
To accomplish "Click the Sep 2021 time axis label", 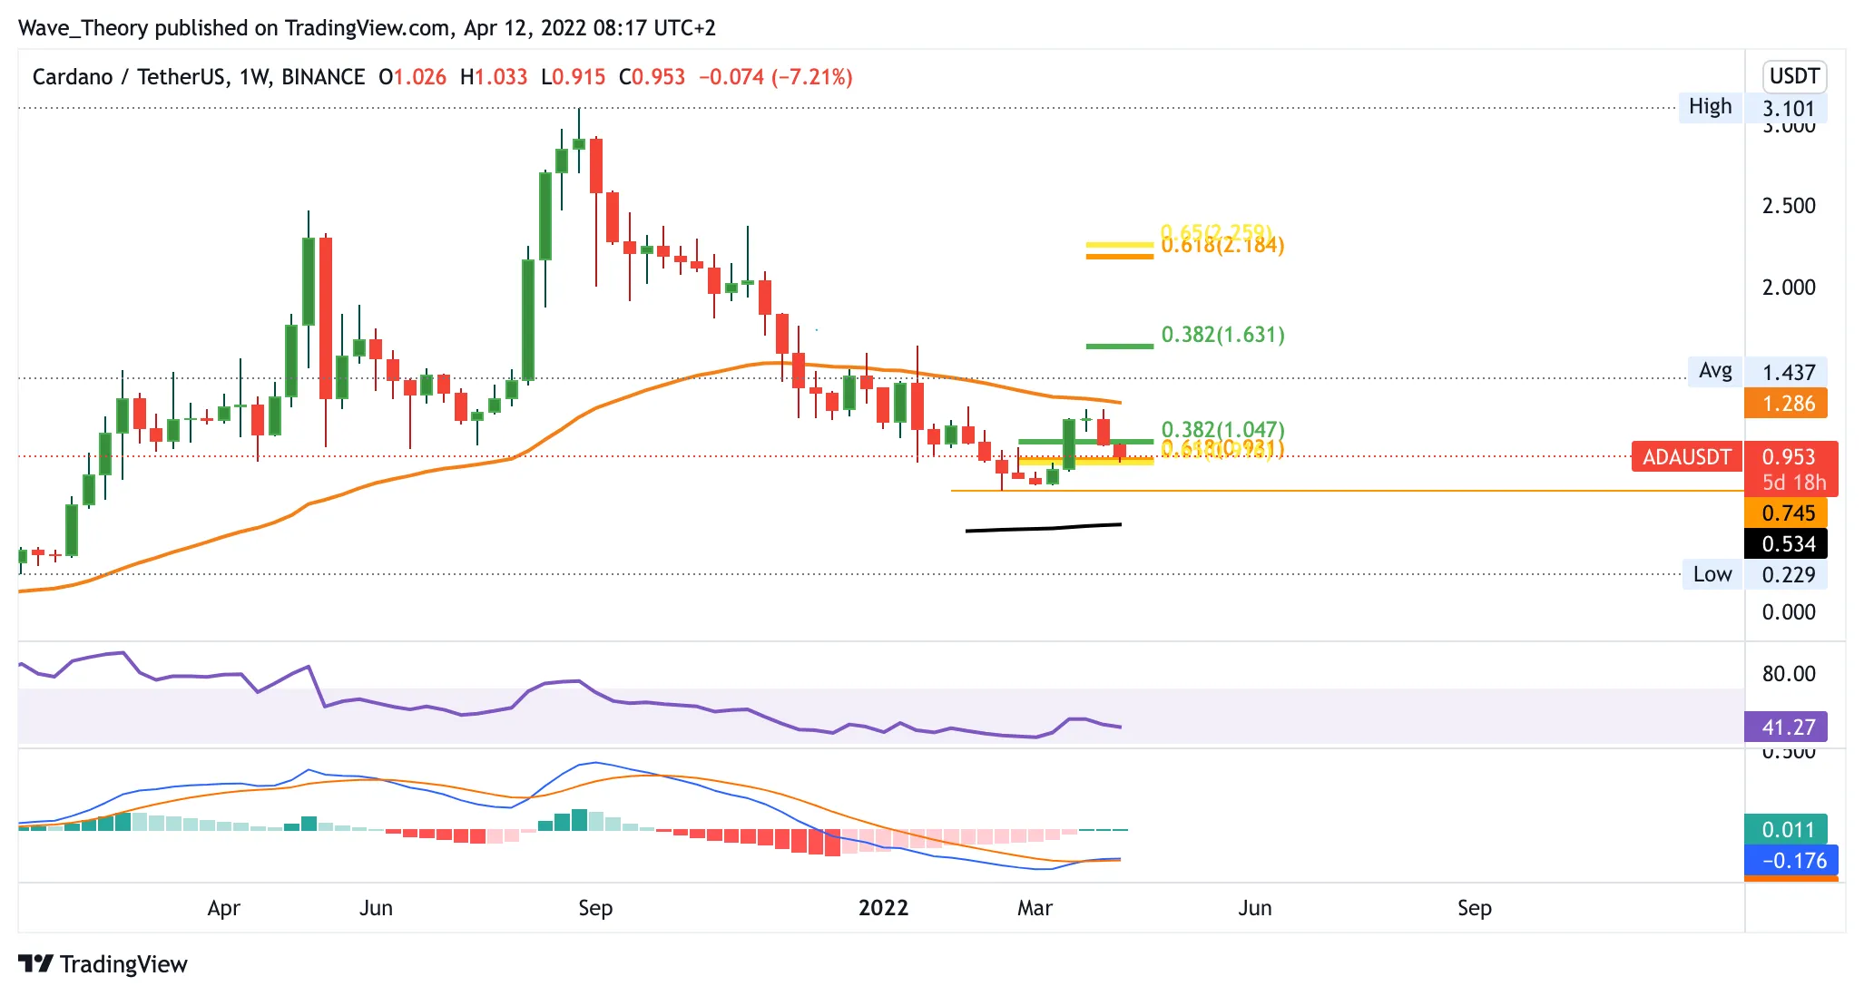I will click(x=595, y=908).
